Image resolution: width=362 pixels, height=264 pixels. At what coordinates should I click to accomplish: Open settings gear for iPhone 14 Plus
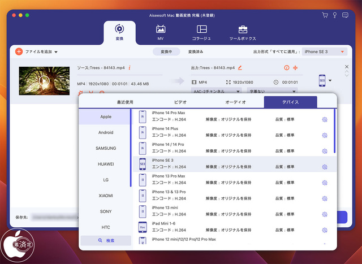(325, 135)
